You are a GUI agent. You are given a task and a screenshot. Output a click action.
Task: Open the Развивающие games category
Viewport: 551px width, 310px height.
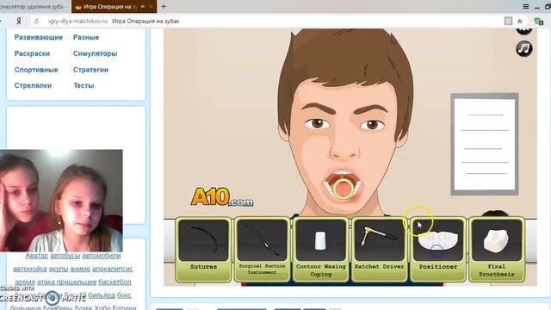pyautogui.click(x=38, y=37)
